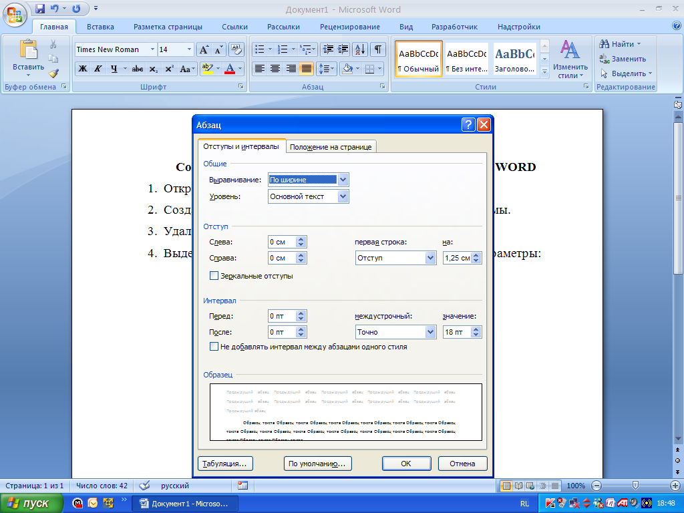Open Положение на странице tab
Viewport: 684px width, 513px height.
(331, 147)
